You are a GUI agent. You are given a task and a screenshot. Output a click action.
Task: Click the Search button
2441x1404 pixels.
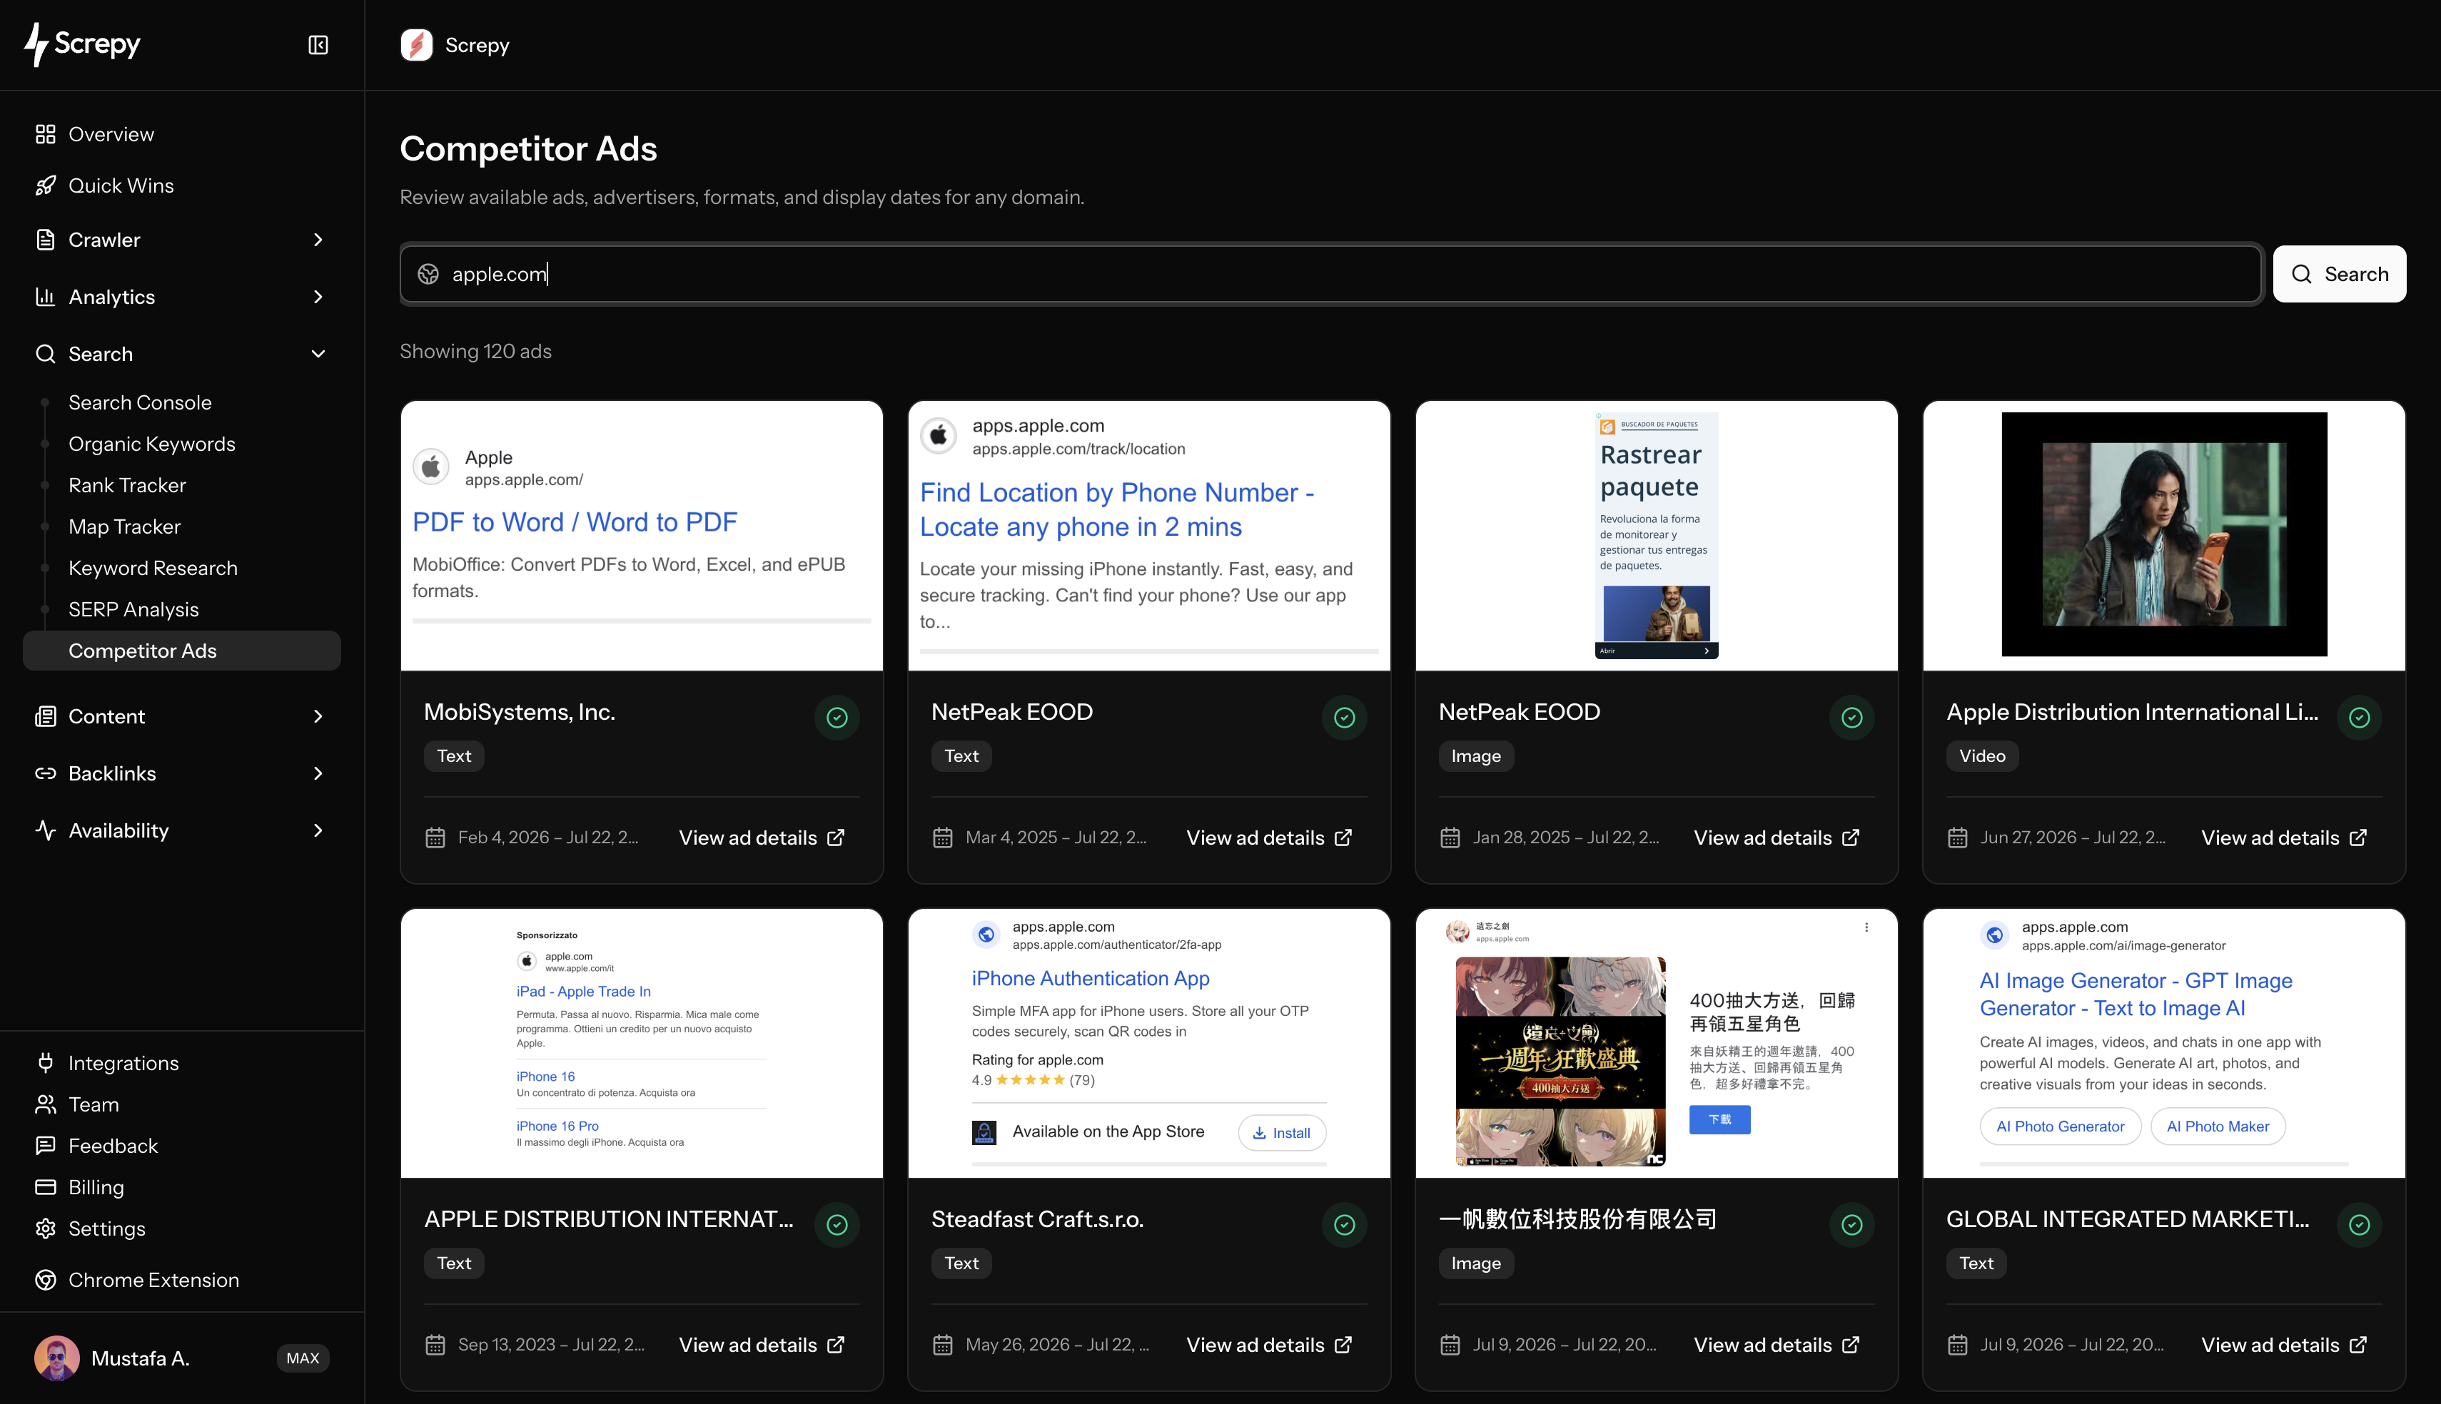point(2339,274)
